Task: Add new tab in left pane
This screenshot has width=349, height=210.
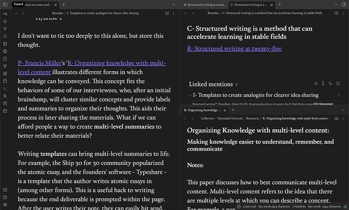Action: click(x=64, y=5)
